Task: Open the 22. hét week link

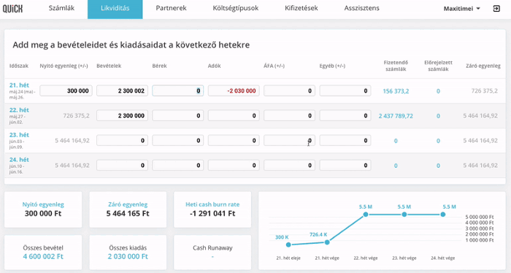Action: [x=19, y=109]
